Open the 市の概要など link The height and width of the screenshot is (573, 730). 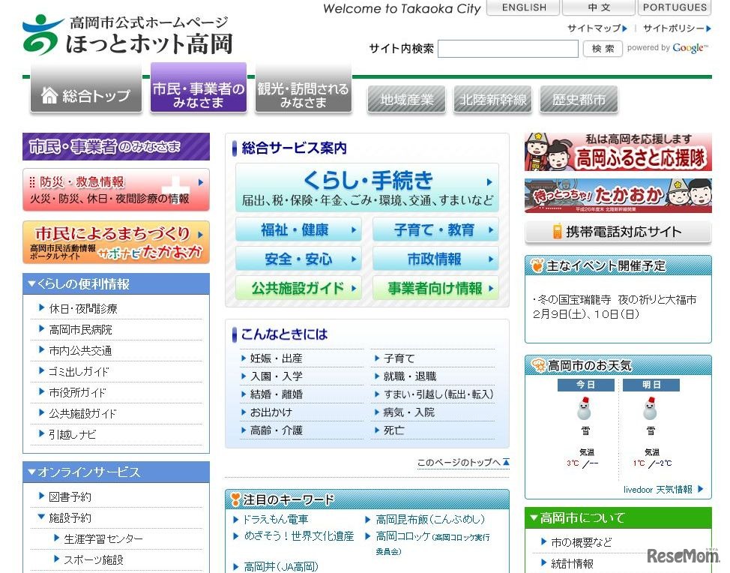pos(581,542)
